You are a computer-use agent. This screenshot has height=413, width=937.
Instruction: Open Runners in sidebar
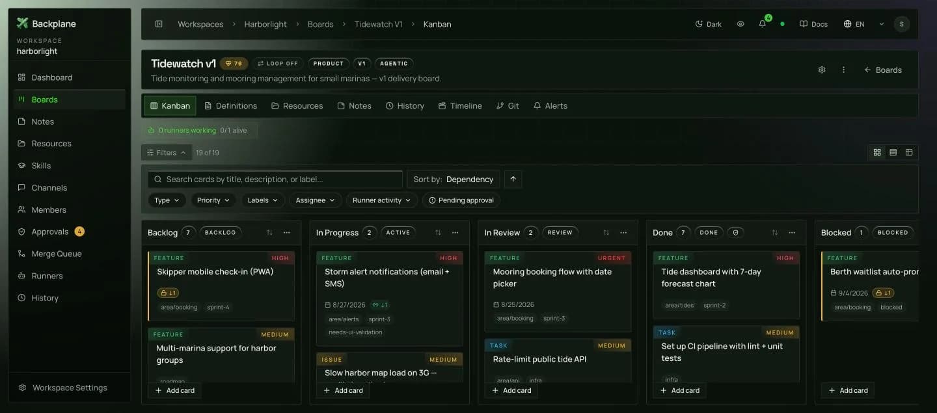click(x=69, y=276)
